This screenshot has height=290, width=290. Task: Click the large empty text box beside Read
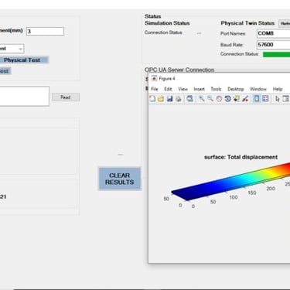pos(25,96)
